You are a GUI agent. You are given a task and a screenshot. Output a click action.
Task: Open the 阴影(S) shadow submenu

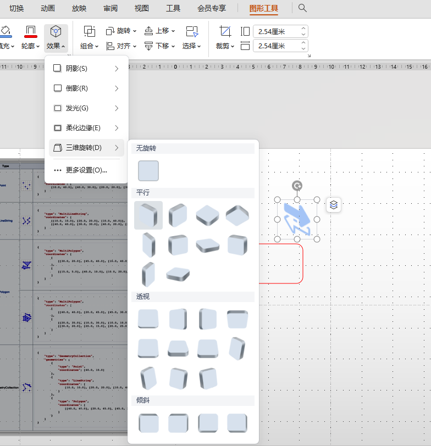(86, 68)
